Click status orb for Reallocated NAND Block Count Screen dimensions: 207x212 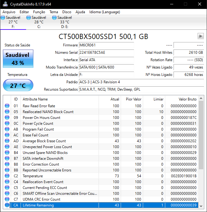click(x=7, y=112)
